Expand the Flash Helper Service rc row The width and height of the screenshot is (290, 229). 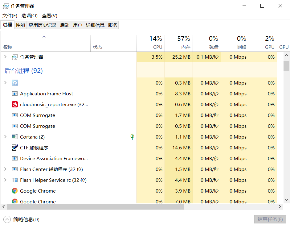point(5,180)
